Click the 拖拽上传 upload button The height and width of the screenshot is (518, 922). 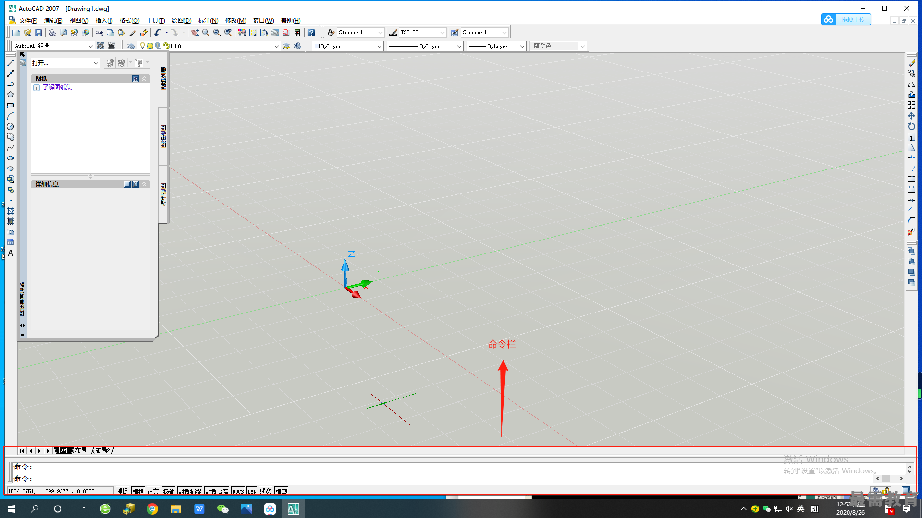[846, 19]
